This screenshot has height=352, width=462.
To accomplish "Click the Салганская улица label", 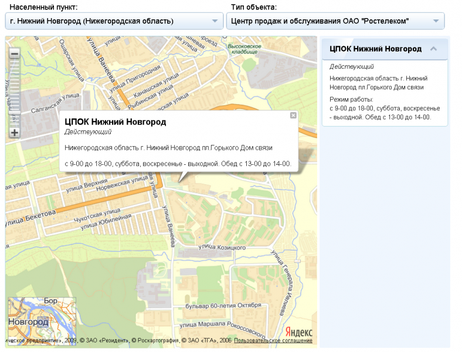I will (55, 103).
